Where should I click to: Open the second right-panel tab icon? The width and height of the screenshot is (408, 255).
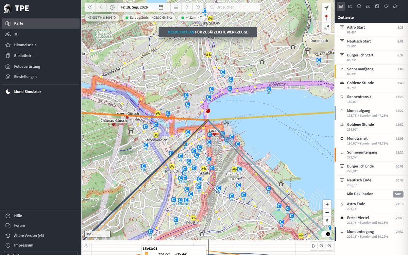point(350,6)
